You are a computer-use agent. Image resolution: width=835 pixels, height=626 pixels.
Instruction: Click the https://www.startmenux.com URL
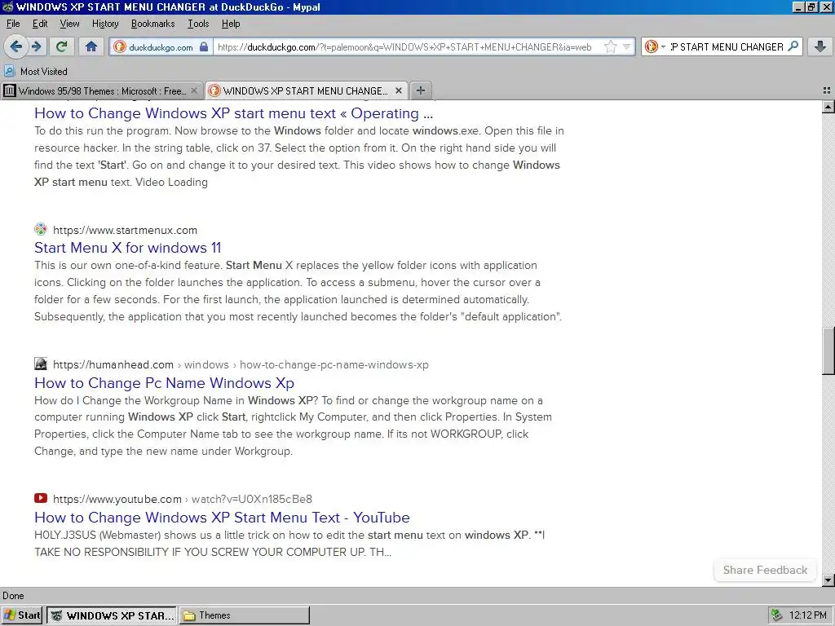pyautogui.click(x=125, y=230)
